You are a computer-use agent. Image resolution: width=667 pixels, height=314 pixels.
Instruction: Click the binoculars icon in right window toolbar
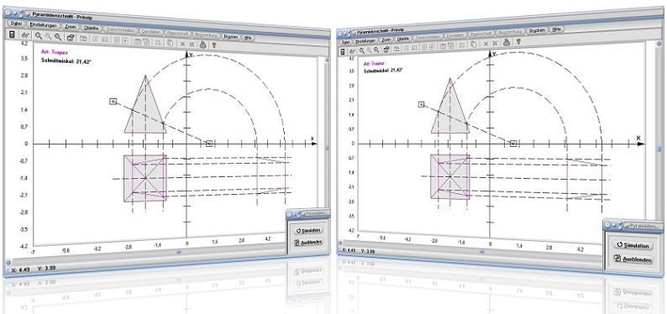(352, 51)
